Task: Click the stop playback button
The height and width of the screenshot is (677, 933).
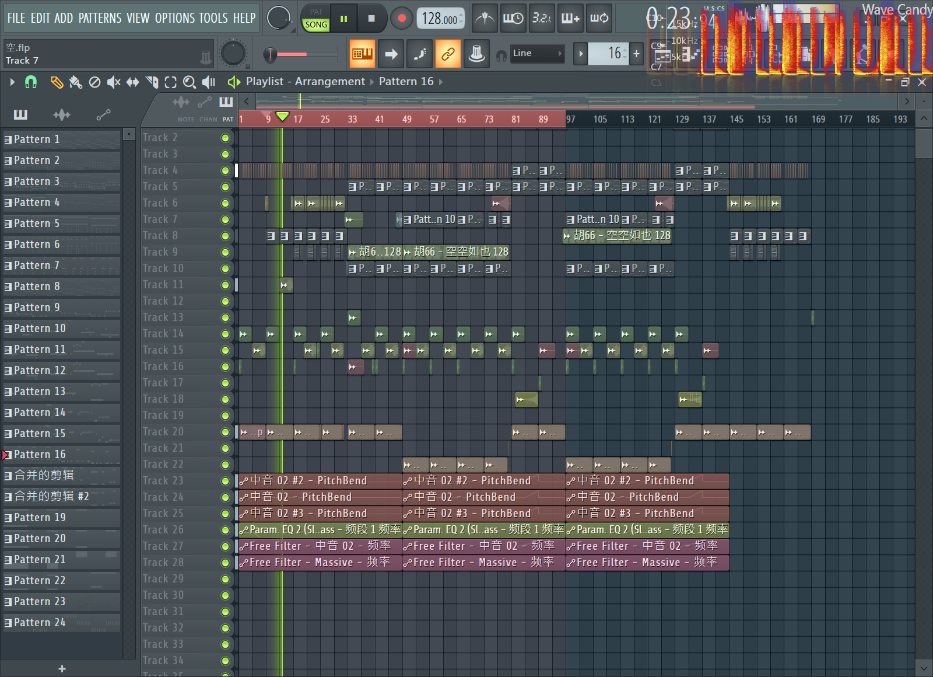Action: [371, 19]
